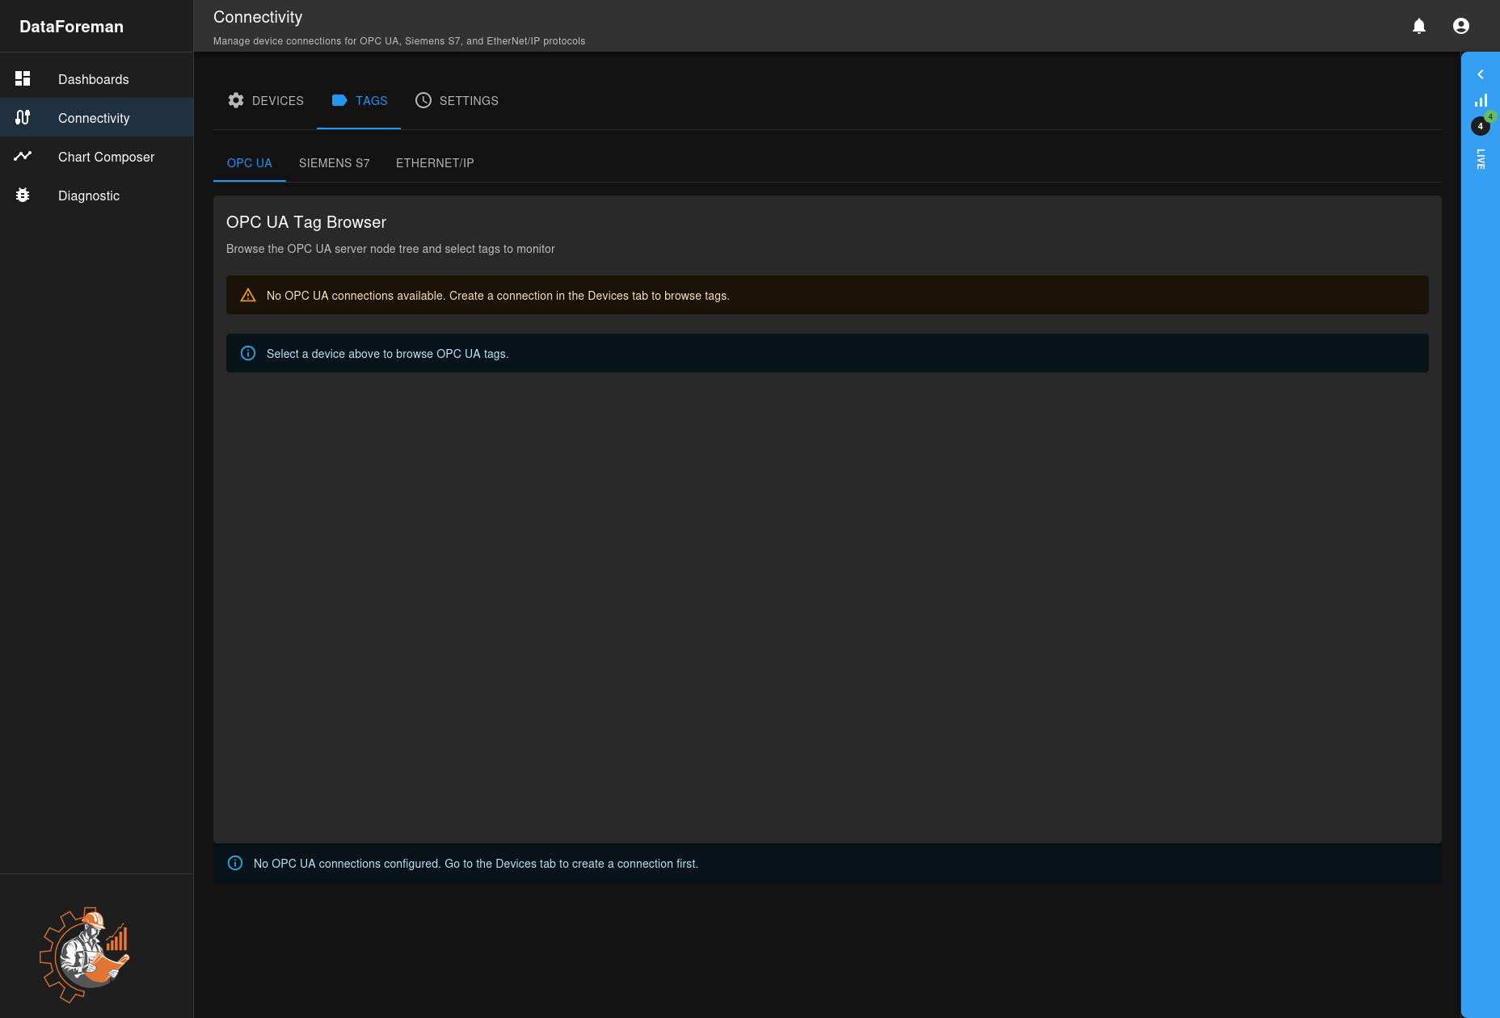Open the ETHERNET/IP tab
The image size is (1500, 1018).
click(435, 163)
